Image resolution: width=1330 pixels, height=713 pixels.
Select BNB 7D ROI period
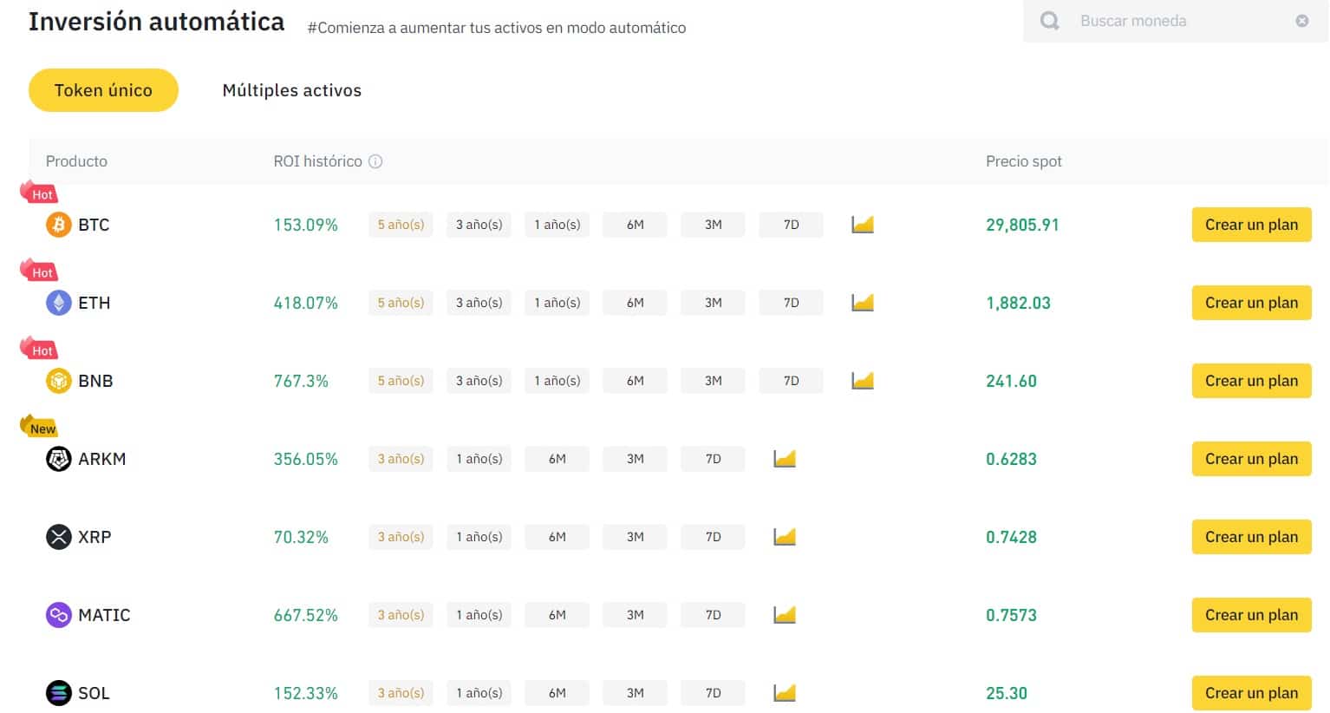pos(791,381)
